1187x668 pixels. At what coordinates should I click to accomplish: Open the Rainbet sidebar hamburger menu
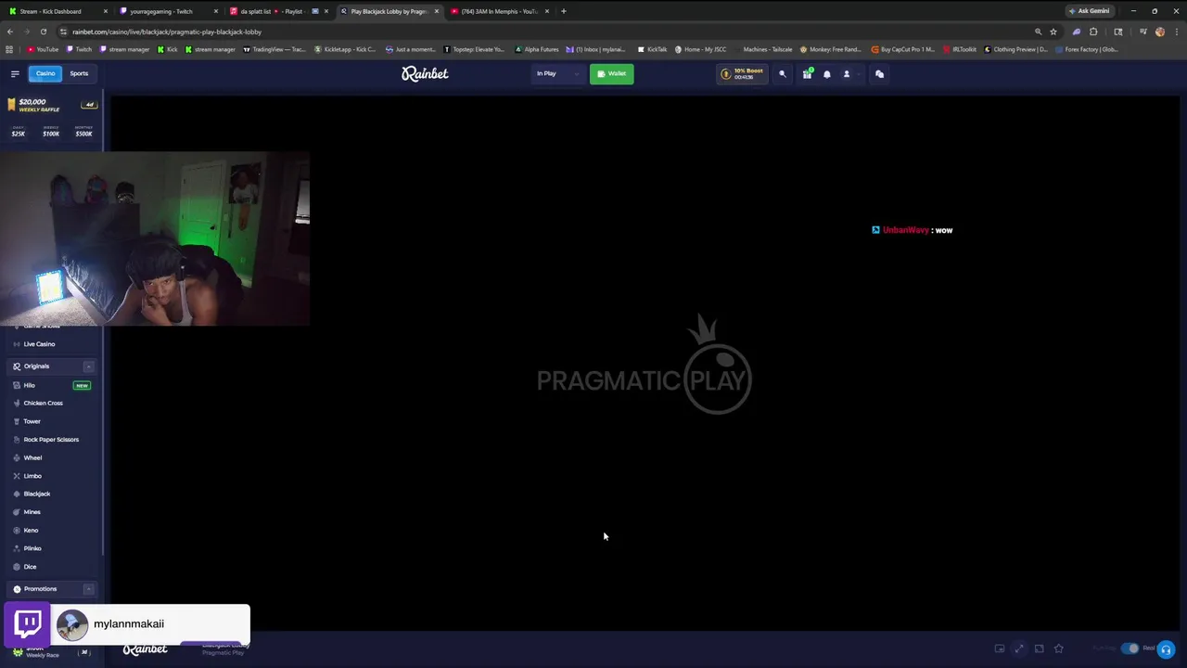(x=15, y=73)
